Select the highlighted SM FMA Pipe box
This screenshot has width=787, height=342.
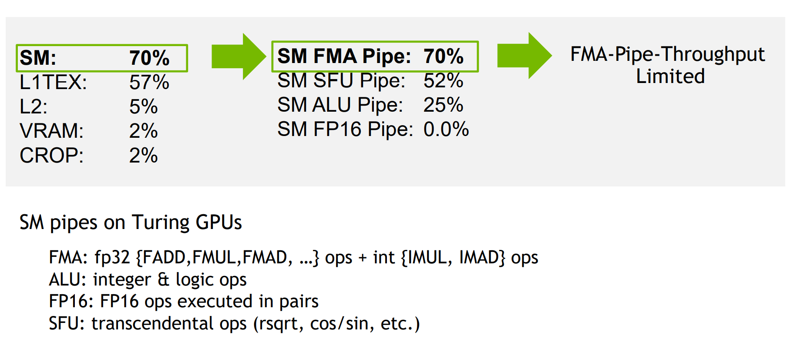point(374,56)
